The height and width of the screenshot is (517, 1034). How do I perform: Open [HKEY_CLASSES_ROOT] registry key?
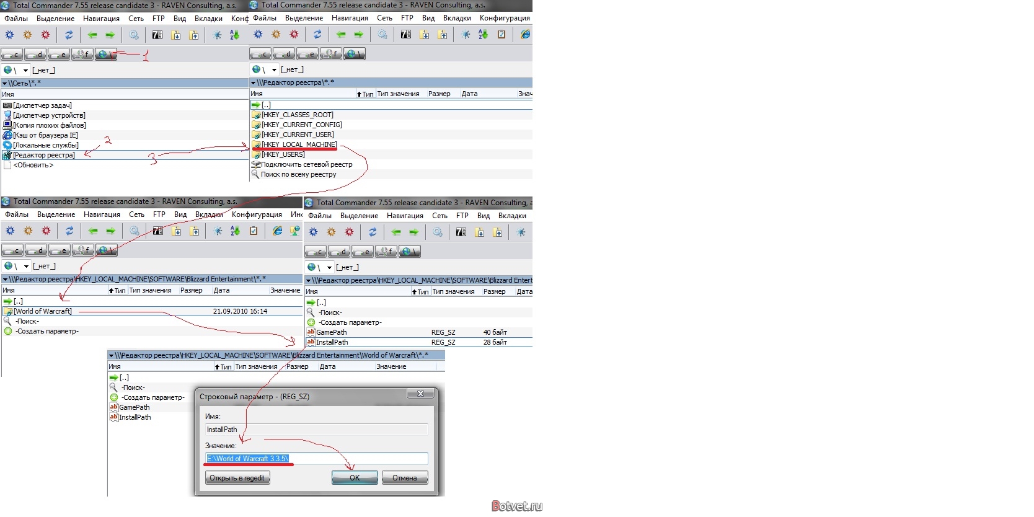pos(298,115)
